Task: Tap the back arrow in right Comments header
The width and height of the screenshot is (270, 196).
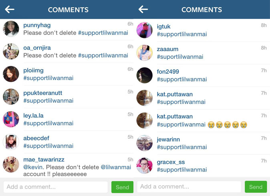Action: [143, 9]
